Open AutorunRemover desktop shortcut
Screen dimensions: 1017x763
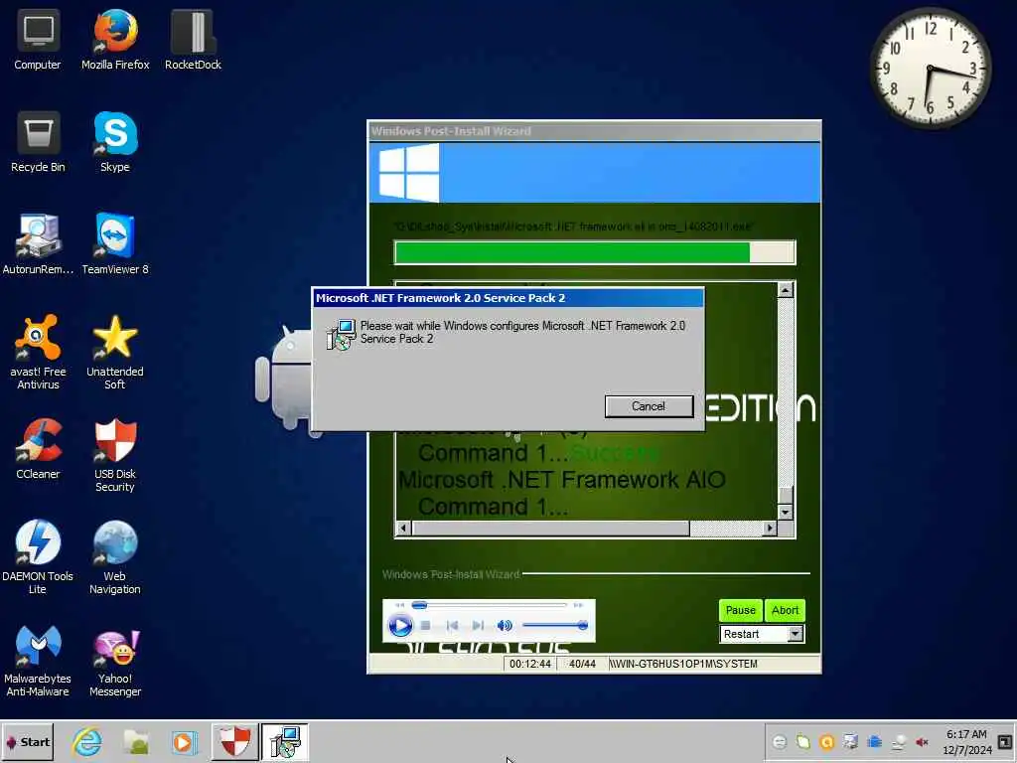tap(38, 244)
